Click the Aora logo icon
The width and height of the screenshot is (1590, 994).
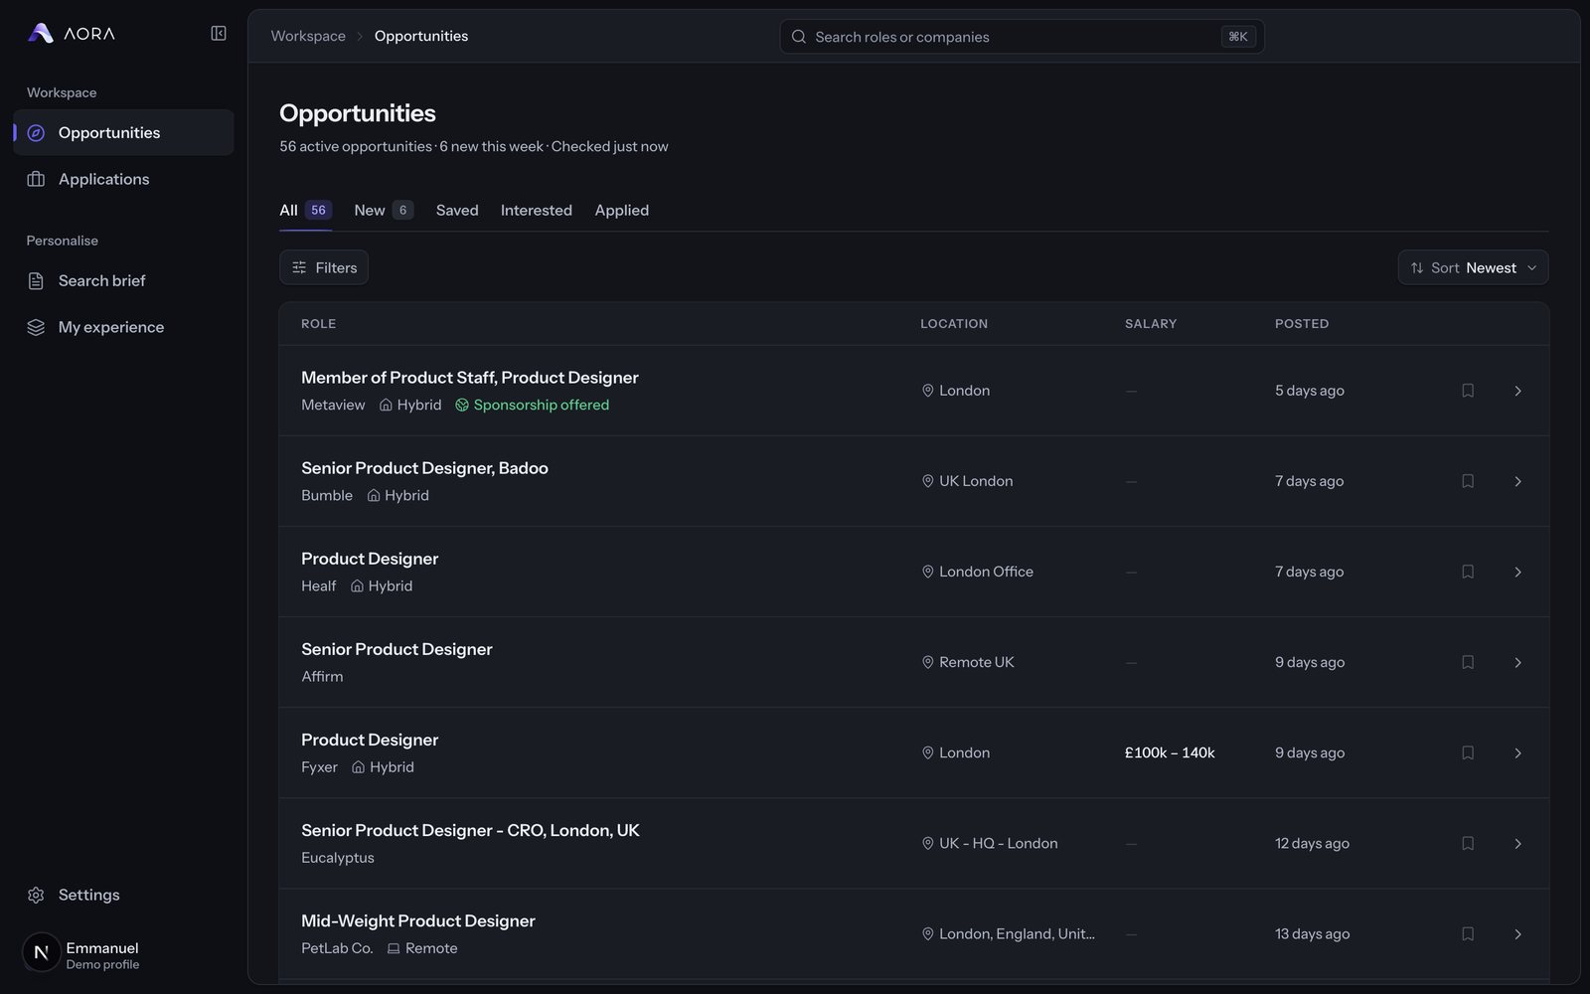point(41,33)
